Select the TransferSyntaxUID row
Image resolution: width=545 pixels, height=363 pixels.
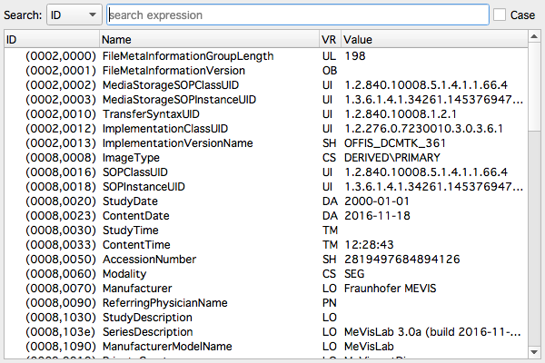tap(153, 114)
